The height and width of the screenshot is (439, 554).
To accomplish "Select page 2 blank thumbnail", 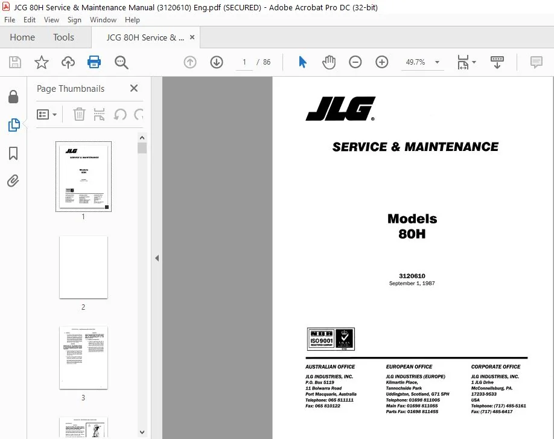I will pyautogui.click(x=83, y=268).
